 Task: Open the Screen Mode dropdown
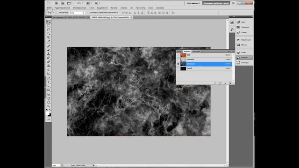(x=97, y=3)
